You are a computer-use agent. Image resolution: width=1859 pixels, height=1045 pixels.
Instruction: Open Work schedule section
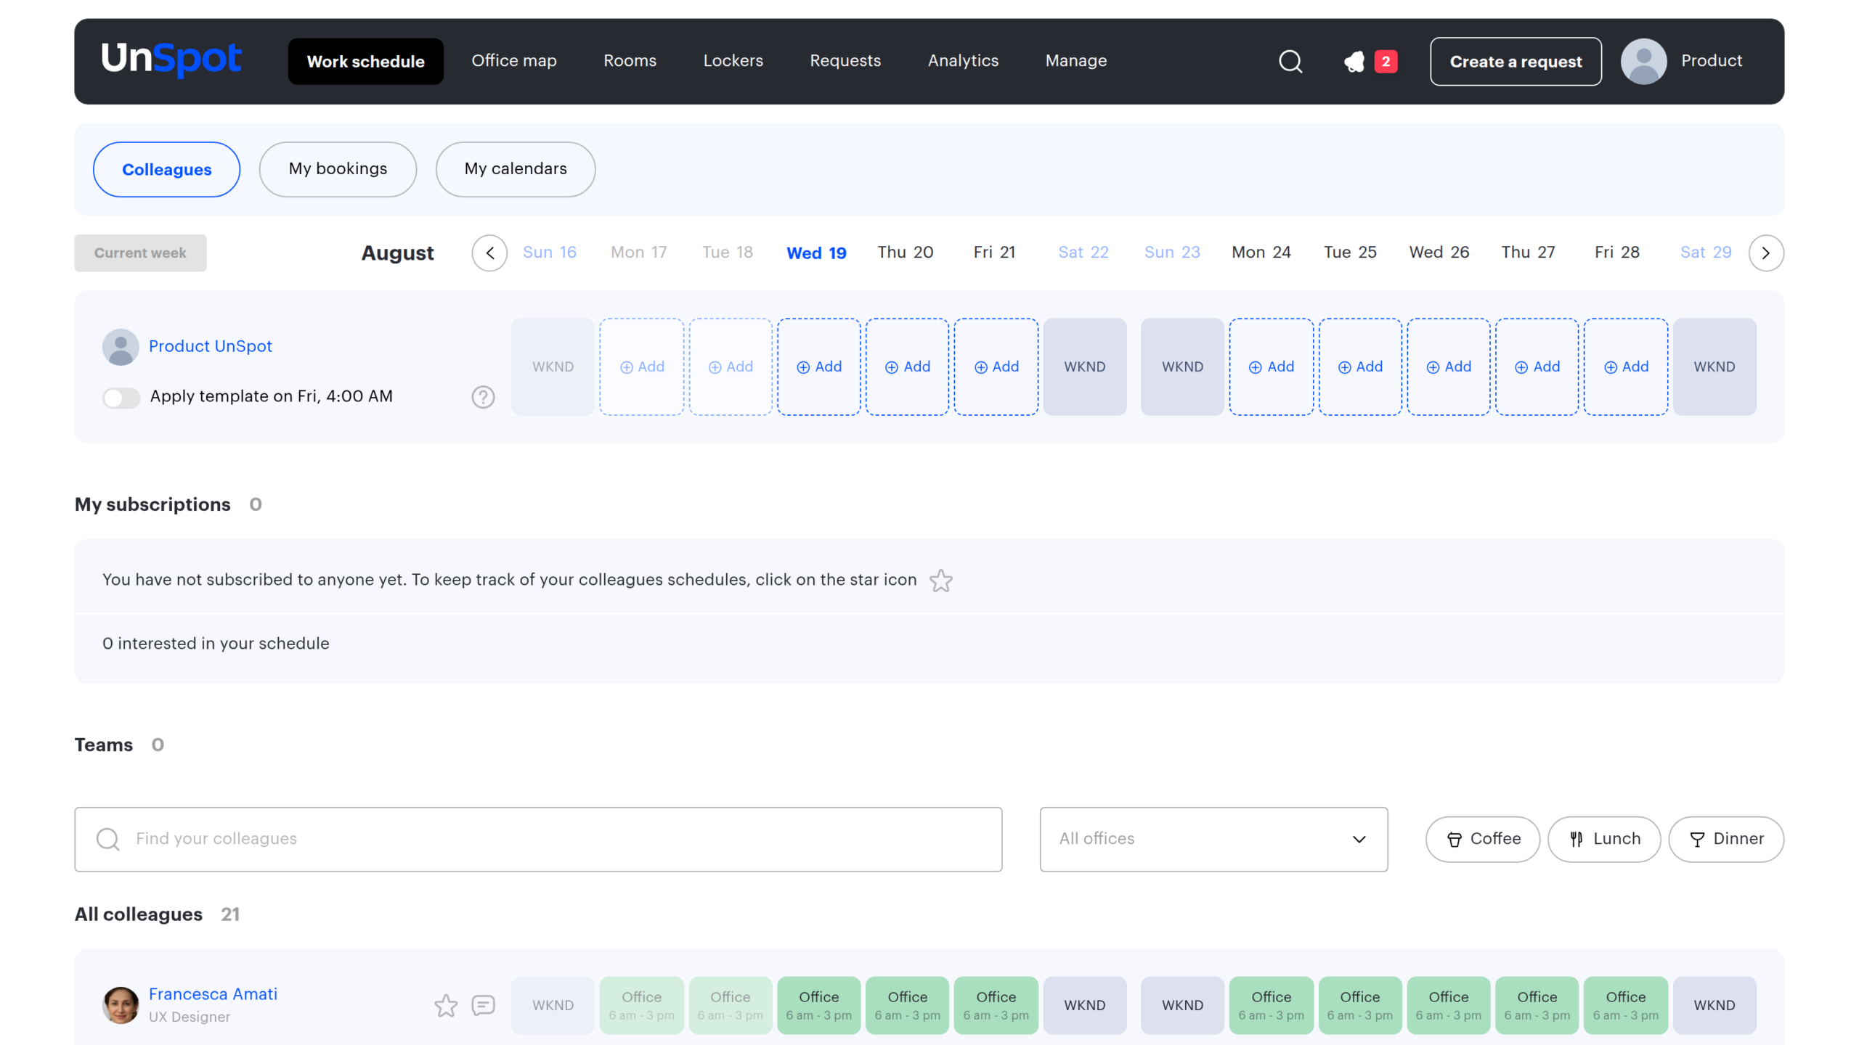365,62
